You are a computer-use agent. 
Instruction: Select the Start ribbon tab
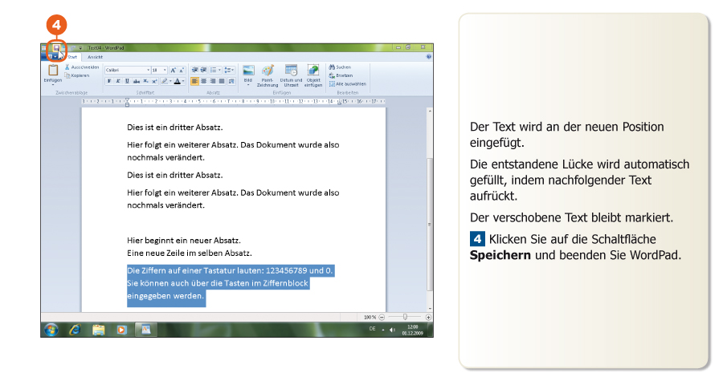72,57
